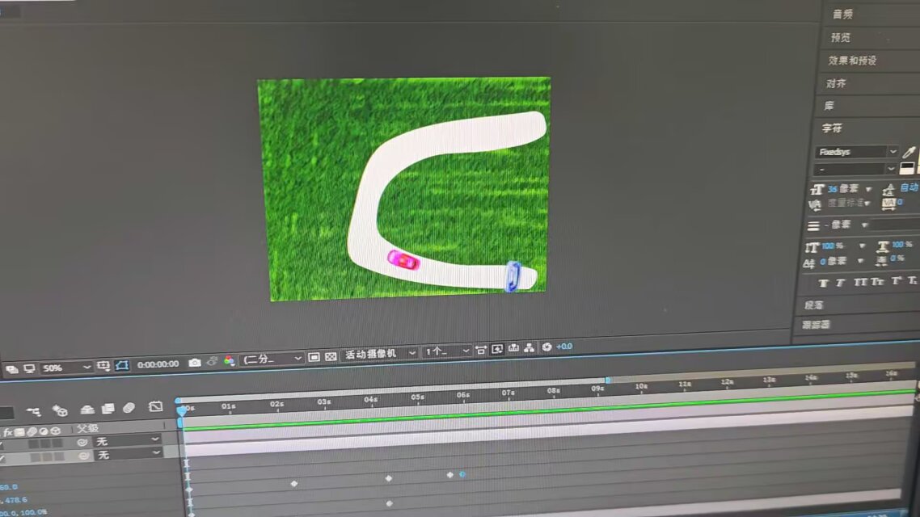The image size is (920, 517).
Task: Open the 活动摄像机 camera view dropdown
Action: [x=379, y=354]
